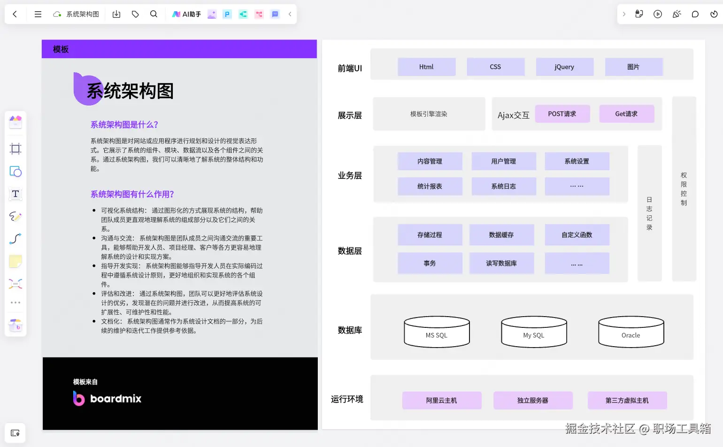This screenshot has width=723, height=447.
Task: Open the search function
Action: [154, 14]
